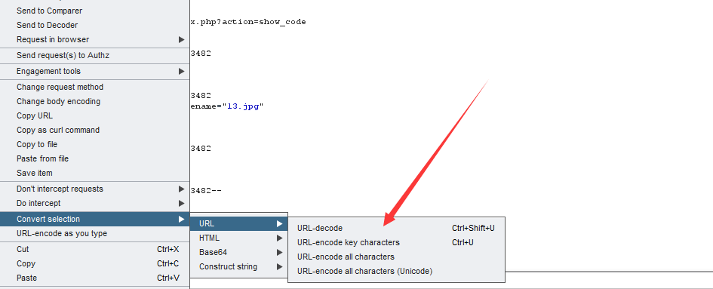Screen dimensions: 713x289
Task: Choose URL-encode key characters option
Action: [396, 242]
